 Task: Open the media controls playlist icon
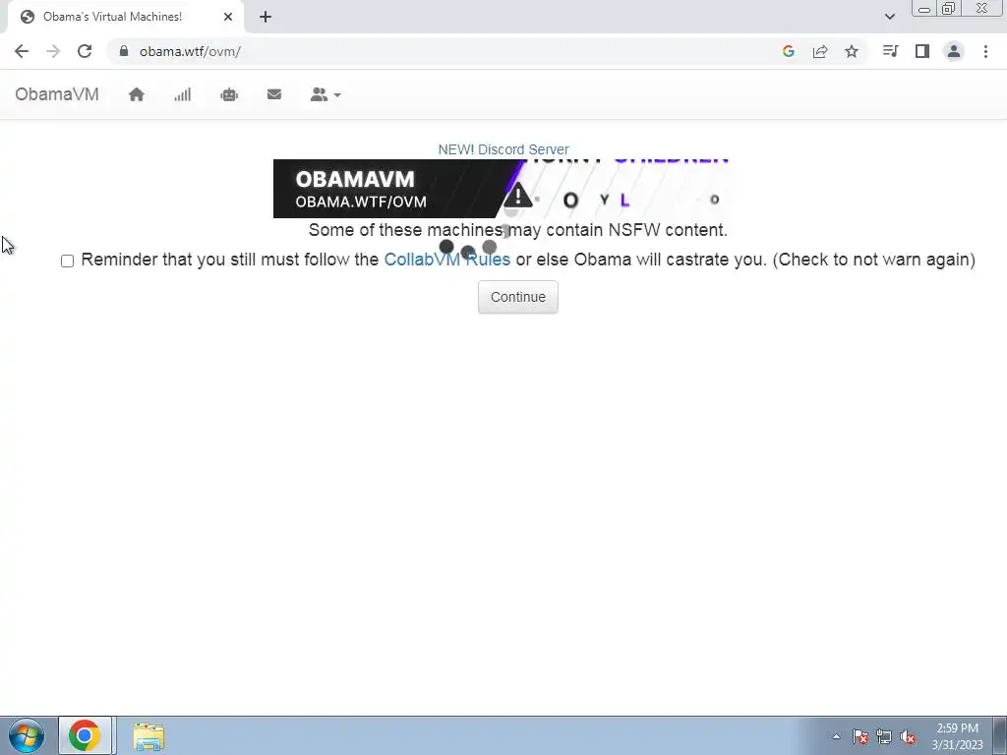pyautogui.click(x=890, y=51)
